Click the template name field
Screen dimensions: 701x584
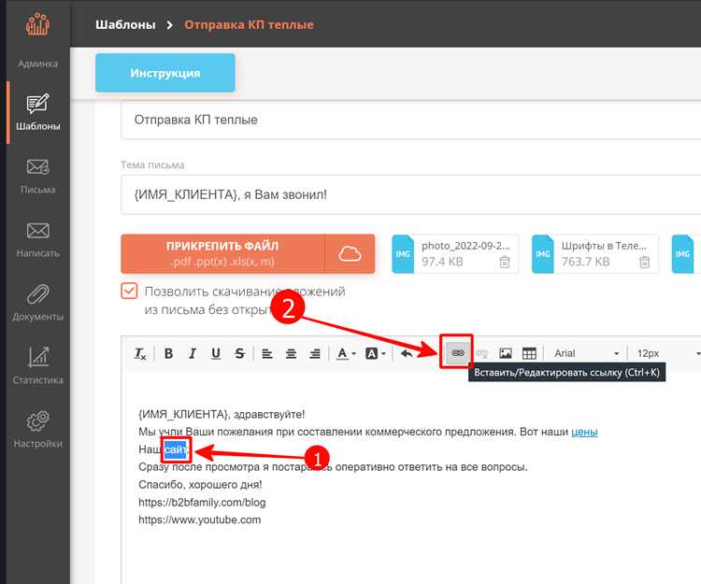coord(411,120)
